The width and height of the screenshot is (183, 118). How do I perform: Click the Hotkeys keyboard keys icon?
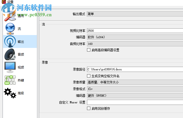10,80
